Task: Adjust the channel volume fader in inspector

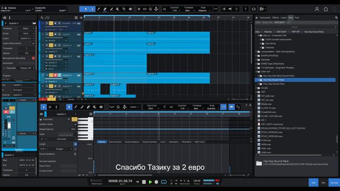Action: click(9, 126)
